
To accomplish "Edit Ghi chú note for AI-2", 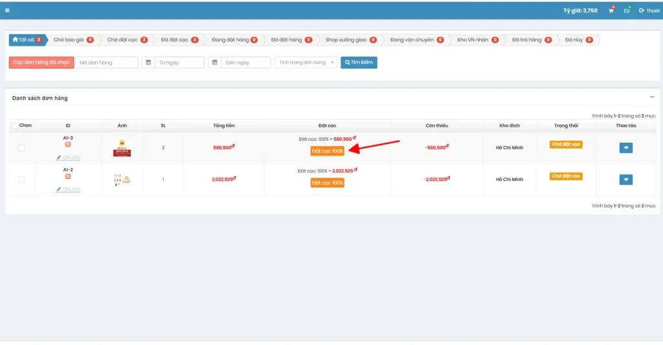I will [x=68, y=189].
